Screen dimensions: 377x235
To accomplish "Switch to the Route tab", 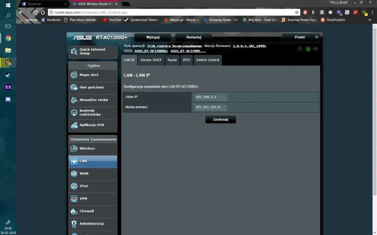I will click(x=172, y=60).
